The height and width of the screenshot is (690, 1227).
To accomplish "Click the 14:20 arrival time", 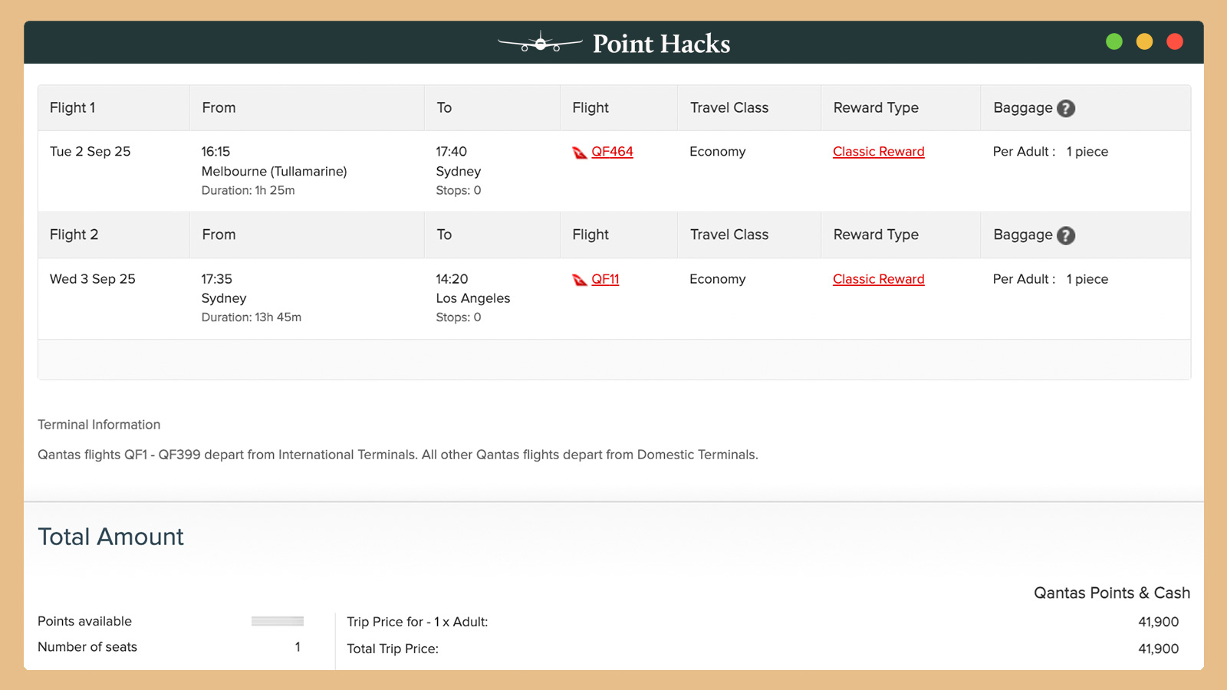I will pos(452,279).
